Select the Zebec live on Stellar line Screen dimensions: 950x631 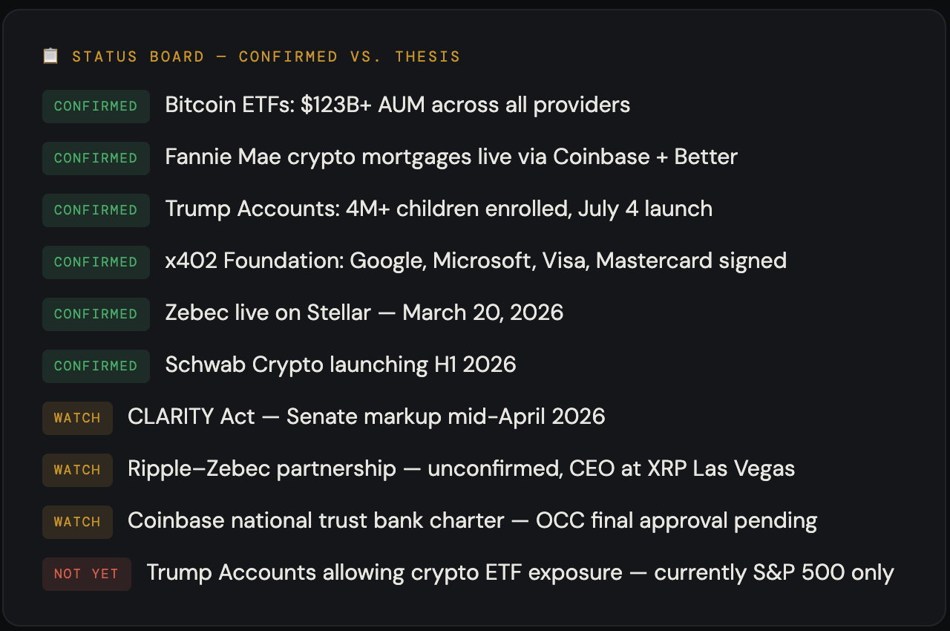tap(364, 313)
